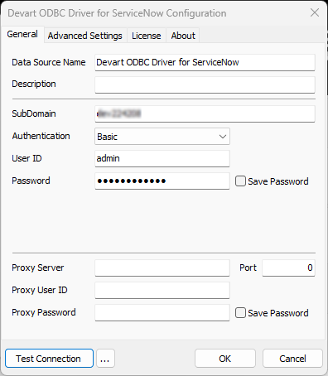Click the Password field
Screen dimensions: 328x376
pyautogui.click(x=162, y=181)
